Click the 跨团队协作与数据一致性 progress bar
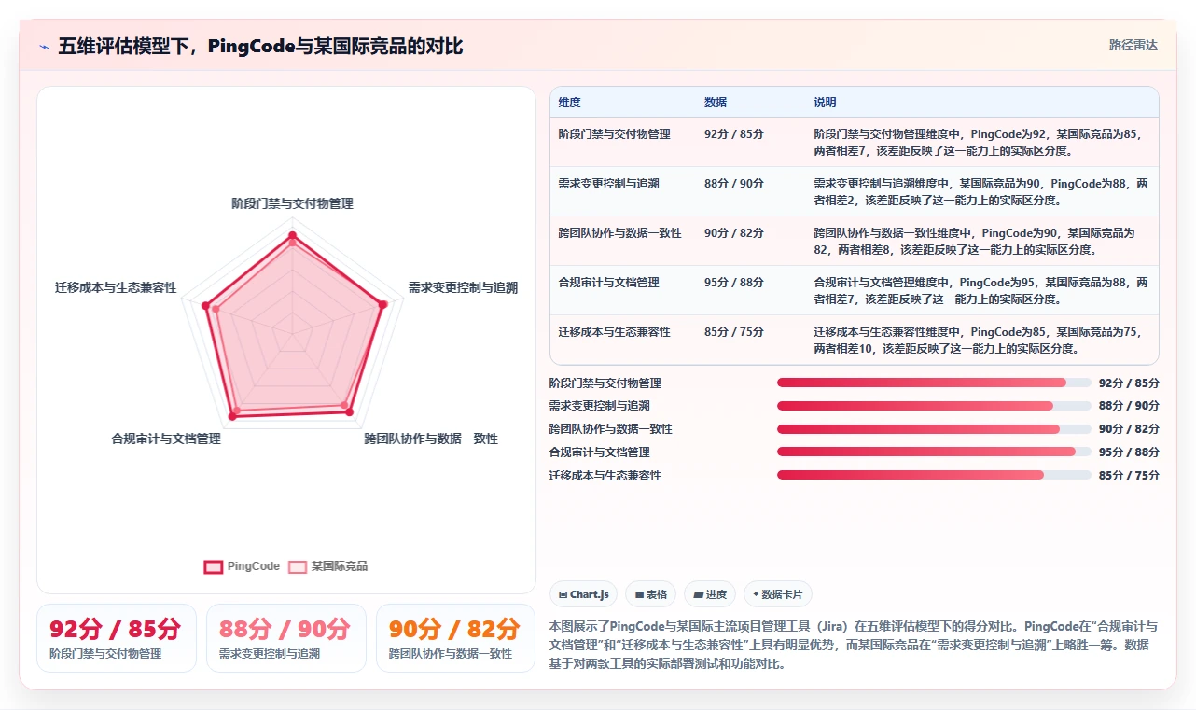 934,429
